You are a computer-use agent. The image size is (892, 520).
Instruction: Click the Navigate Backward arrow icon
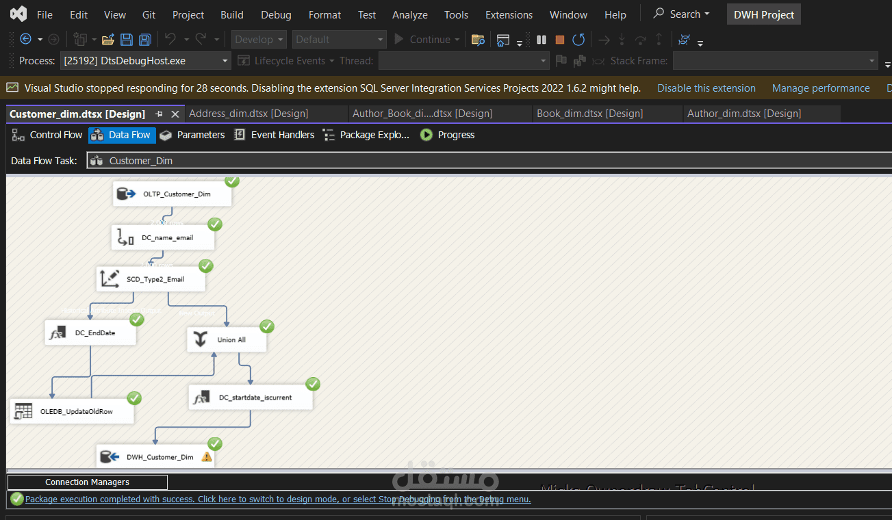tap(25, 40)
